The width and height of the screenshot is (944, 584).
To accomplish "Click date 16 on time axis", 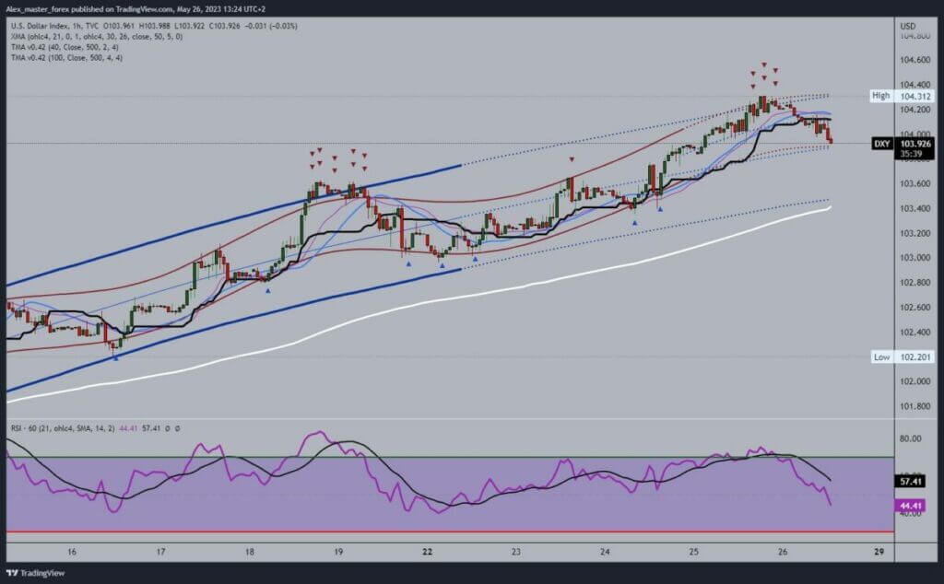I will point(72,552).
